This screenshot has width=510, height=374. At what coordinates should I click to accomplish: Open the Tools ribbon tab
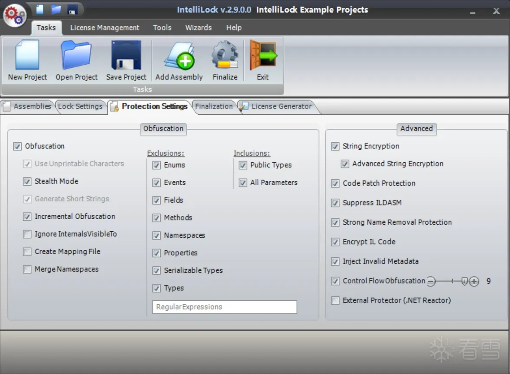click(x=162, y=28)
